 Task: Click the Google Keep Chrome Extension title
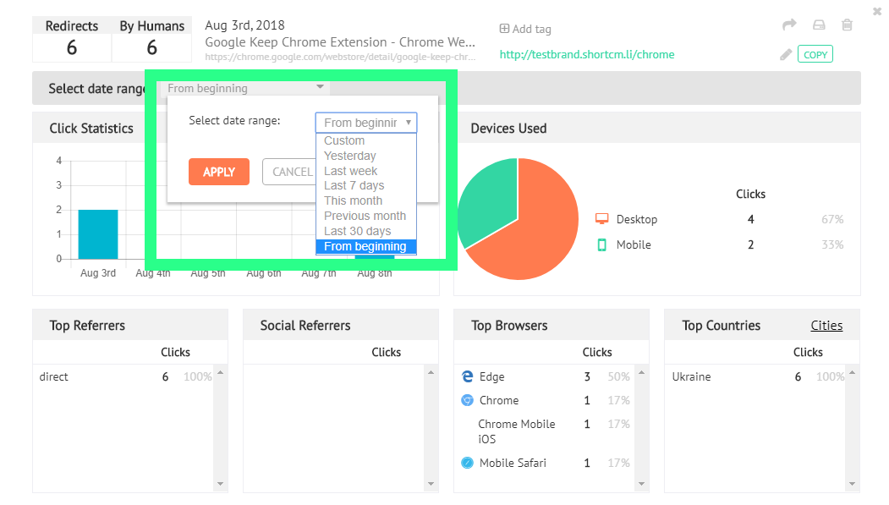340,42
